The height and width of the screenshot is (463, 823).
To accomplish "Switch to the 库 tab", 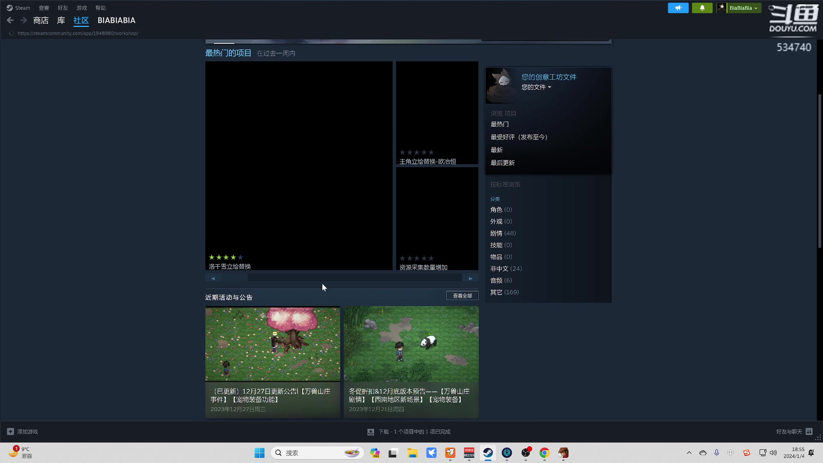I will click(61, 20).
